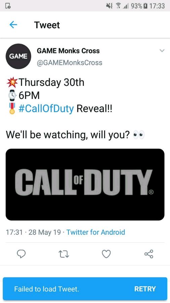Retweet using the retweet arrows icon
This screenshot has height=303, width=170.
click(64, 254)
